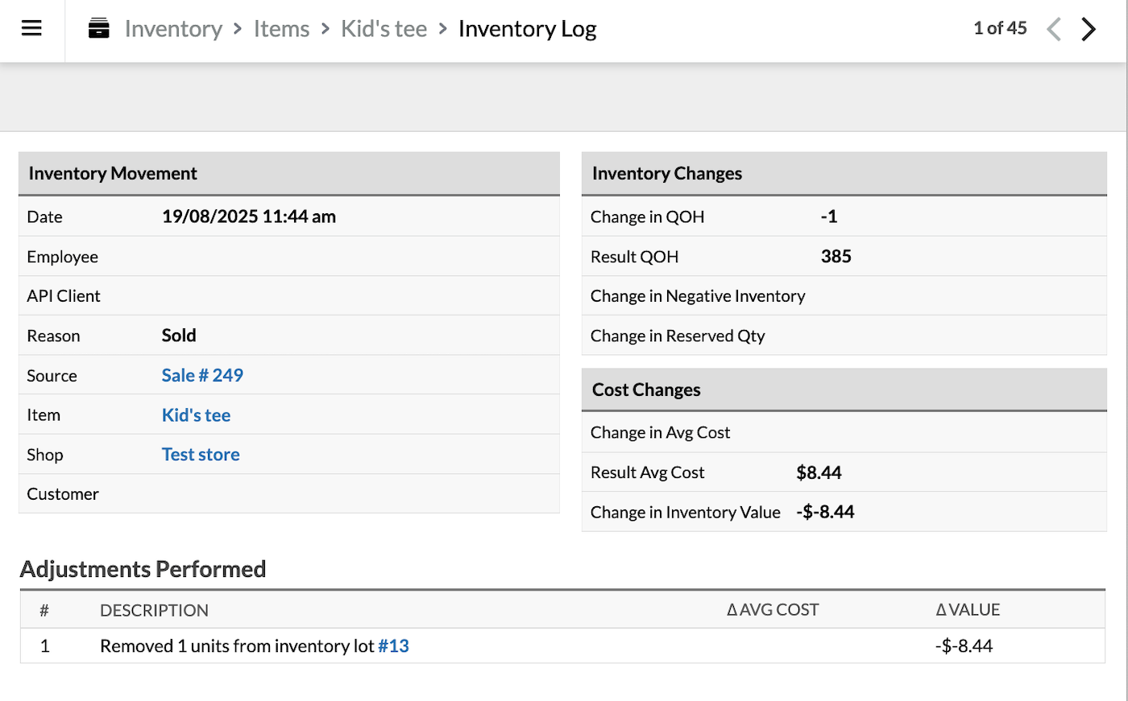
Task: Open the Test store shop link
Action: [x=201, y=455]
